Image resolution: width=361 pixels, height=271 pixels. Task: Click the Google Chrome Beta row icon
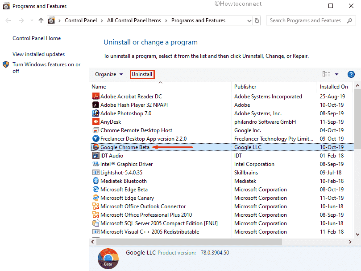coord(96,147)
